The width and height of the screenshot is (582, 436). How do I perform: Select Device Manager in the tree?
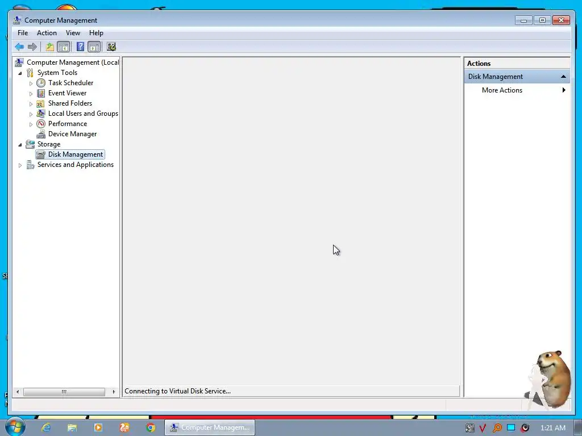[72, 134]
